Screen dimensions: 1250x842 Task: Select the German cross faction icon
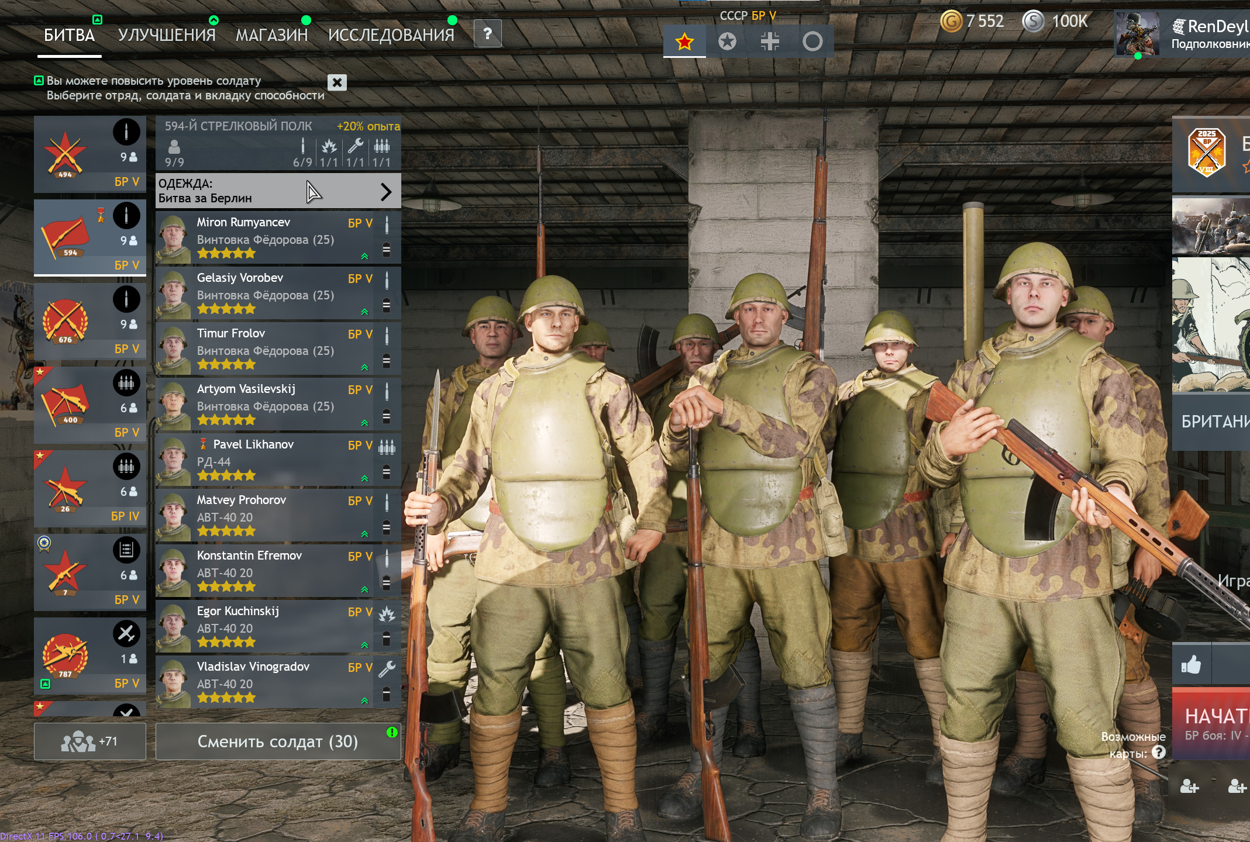tap(770, 42)
